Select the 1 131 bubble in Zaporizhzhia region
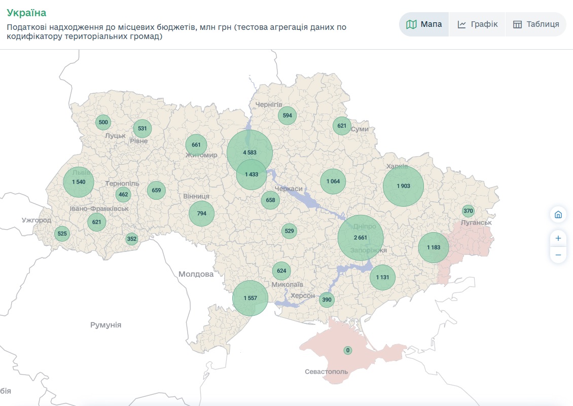Screen dimensions: 573x406 383,277
